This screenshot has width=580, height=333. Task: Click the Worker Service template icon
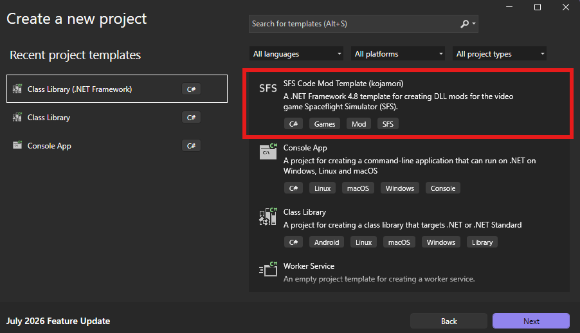268,269
